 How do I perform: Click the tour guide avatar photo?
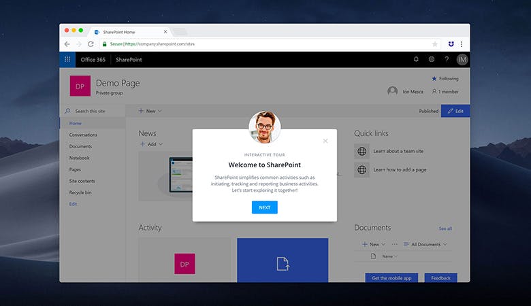(265, 127)
